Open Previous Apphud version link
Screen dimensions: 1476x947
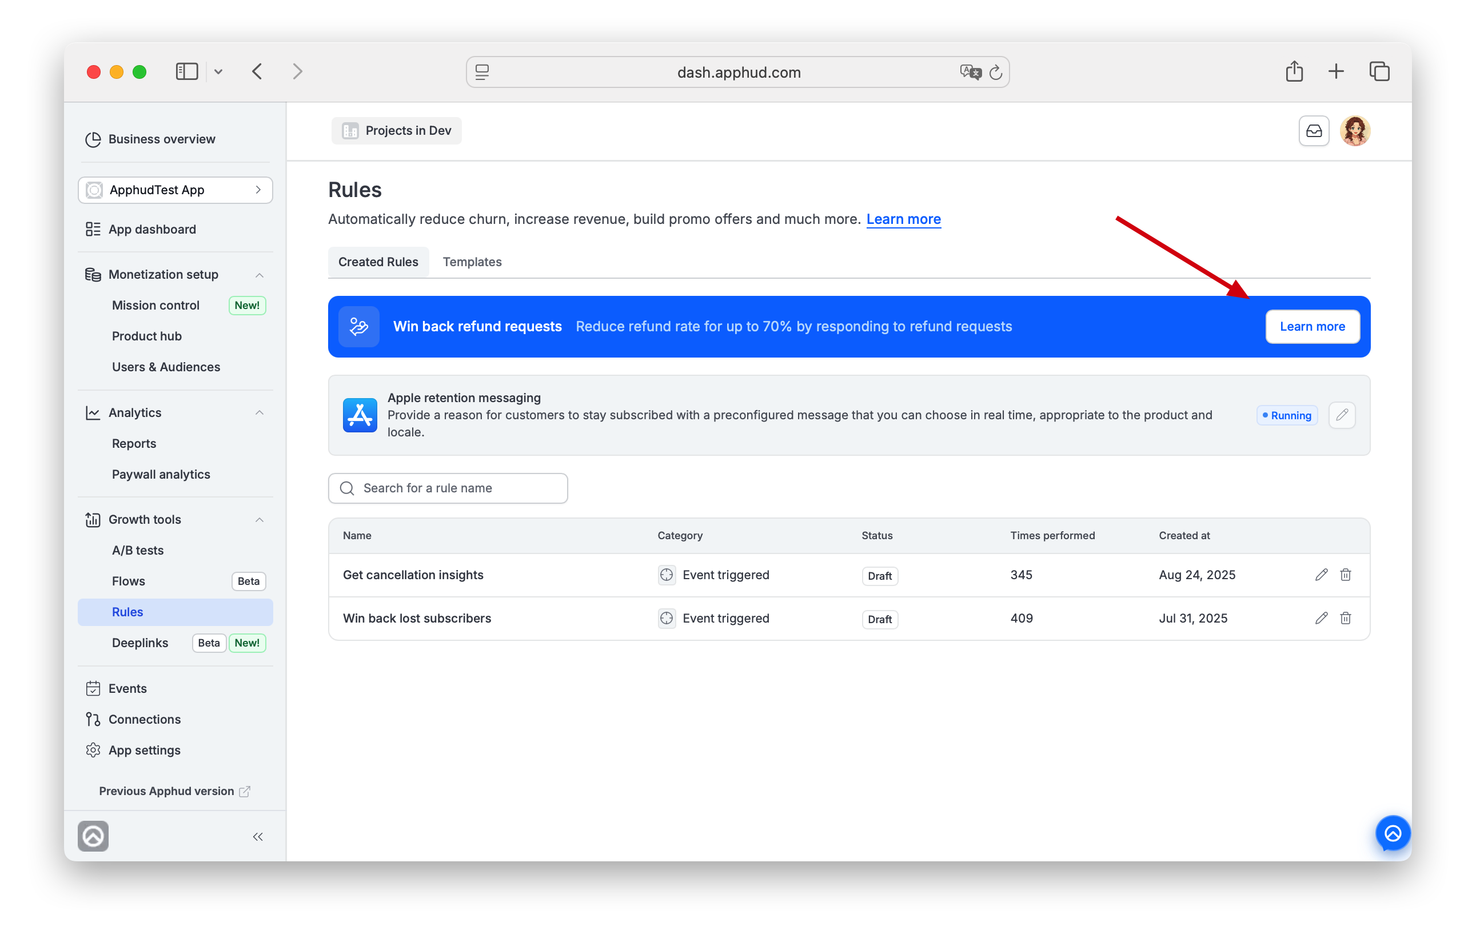pyautogui.click(x=174, y=791)
